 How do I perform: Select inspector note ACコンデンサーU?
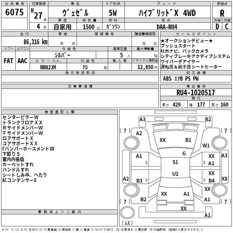(x=19, y=180)
